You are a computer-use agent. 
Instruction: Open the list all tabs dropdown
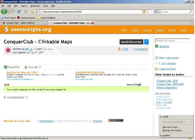coord(192,23)
